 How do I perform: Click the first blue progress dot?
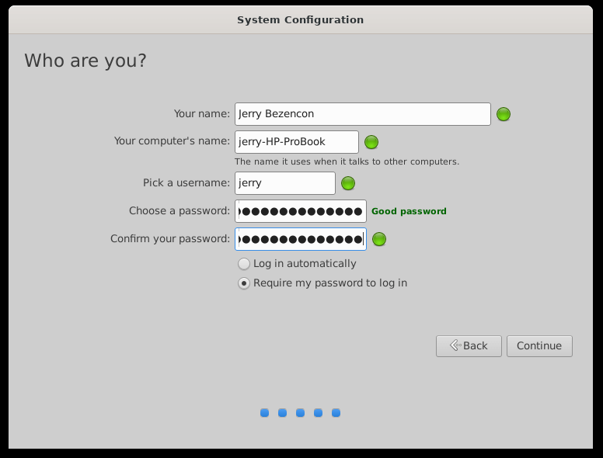pyautogui.click(x=265, y=413)
